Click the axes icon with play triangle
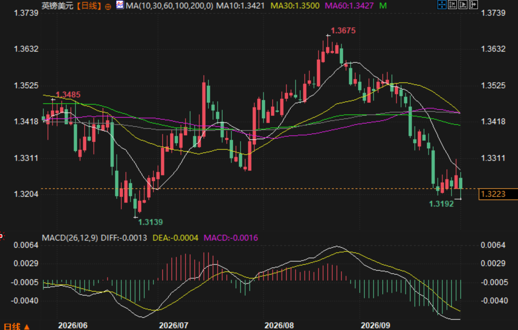The height and width of the screenshot is (330, 518). coord(463,5)
